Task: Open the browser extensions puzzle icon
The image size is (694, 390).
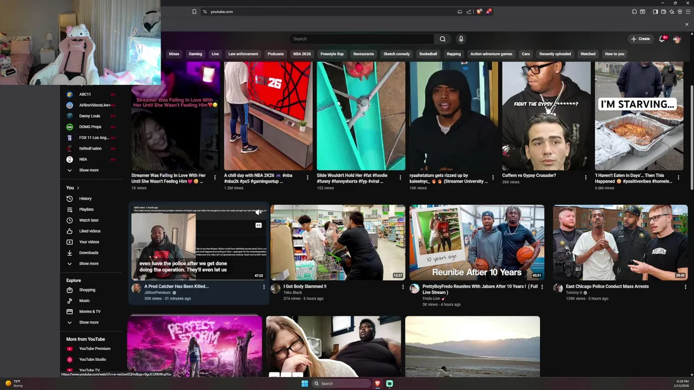Action: (634, 11)
